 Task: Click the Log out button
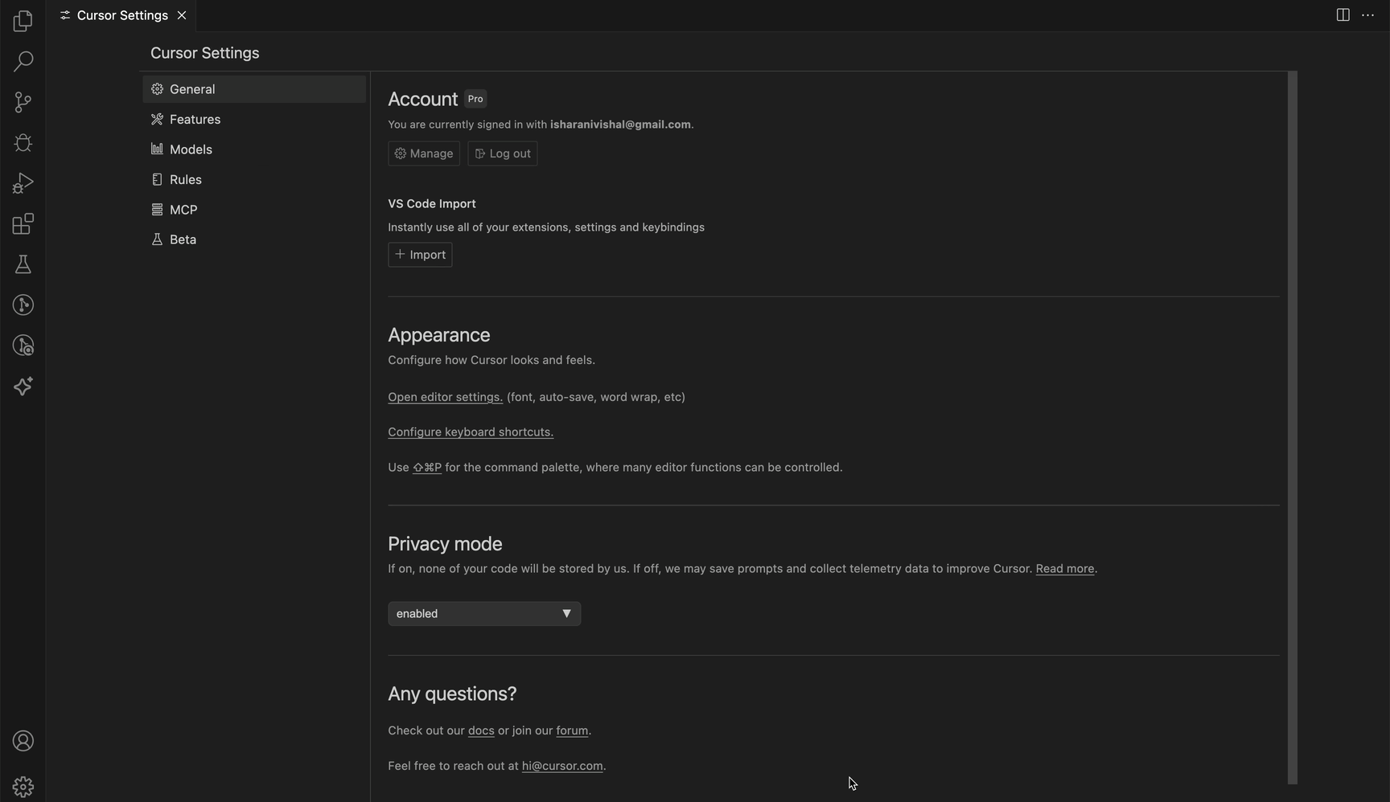click(503, 153)
